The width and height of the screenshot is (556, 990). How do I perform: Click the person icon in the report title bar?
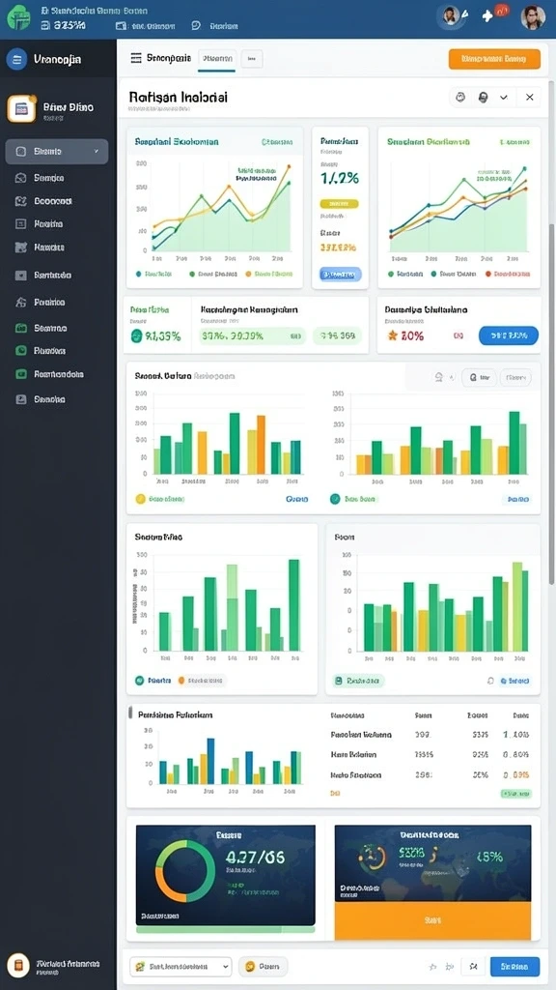tap(483, 98)
